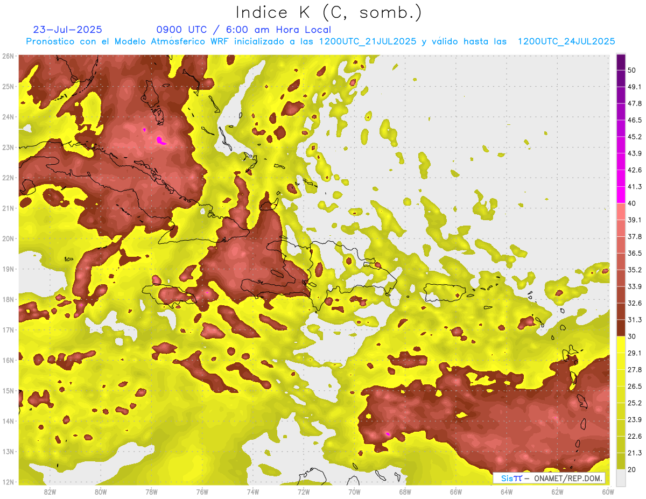Click the colorbar value '39.1'
The width and height of the screenshot is (646, 499).
pos(634,220)
